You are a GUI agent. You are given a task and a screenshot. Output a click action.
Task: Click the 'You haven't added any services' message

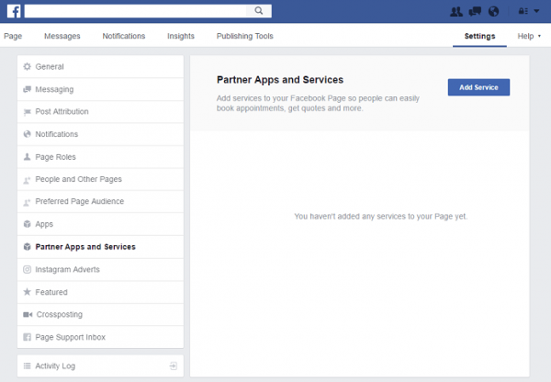381,216
